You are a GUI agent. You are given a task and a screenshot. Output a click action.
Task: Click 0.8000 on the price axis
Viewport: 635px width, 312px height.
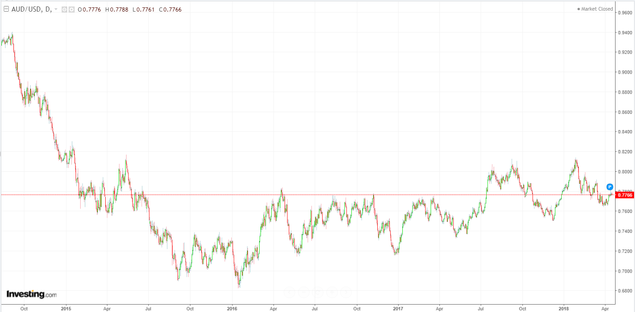click(x=624, y=171)
